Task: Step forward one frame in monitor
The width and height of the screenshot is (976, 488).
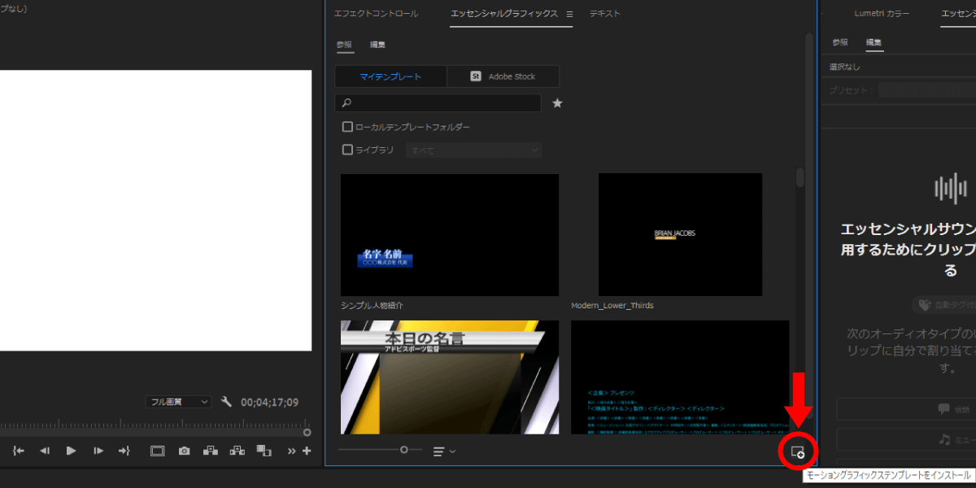Action: [98, 451]
